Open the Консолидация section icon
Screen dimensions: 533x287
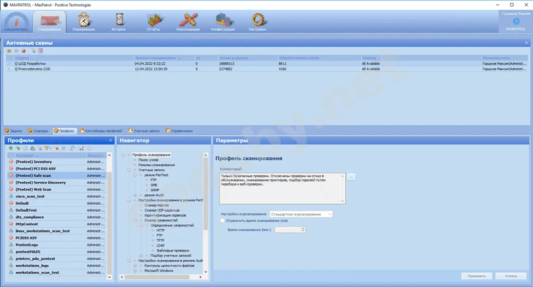click(x=188, y=21)
